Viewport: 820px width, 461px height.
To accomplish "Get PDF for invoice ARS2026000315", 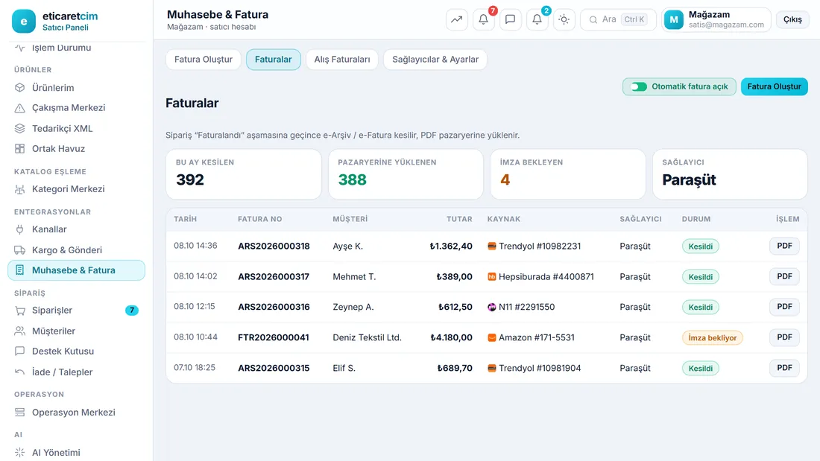I will click(x=784, y=368).
